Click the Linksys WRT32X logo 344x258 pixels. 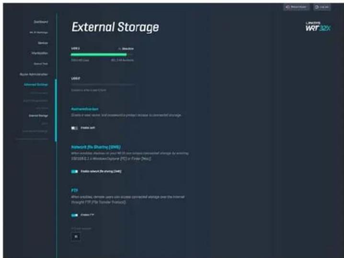pos(318,26)
